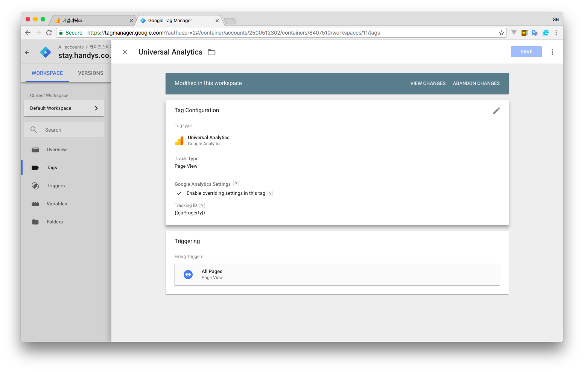Close the 애널리틱스 browser tab
Screen dimensions: 584x372
[x=131, y=21]
